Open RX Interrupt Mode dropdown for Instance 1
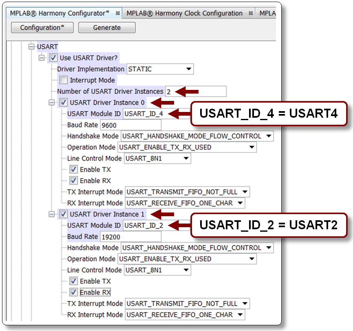 (239, 315)
